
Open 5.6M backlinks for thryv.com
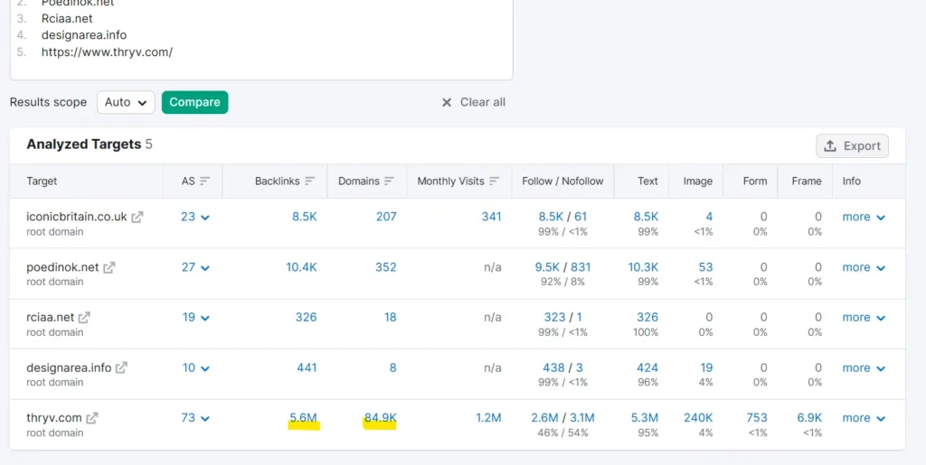(x=304, y=418)
